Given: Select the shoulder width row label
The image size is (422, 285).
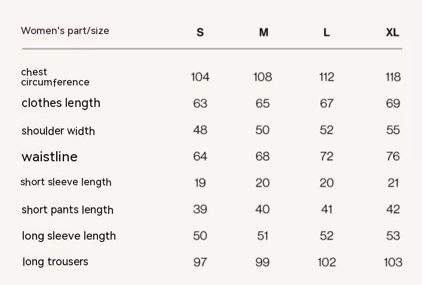Looking at the screenshot, I should click(x=58, y=131).
